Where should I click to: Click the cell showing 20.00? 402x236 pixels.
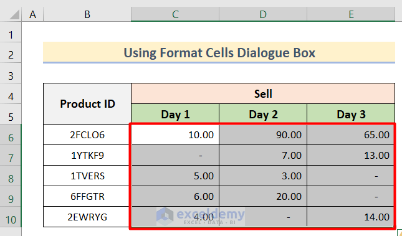pos(263,196)
